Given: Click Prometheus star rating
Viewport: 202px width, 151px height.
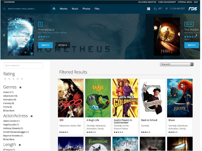Looking at the screenshot, I should (x=44, y=37).
